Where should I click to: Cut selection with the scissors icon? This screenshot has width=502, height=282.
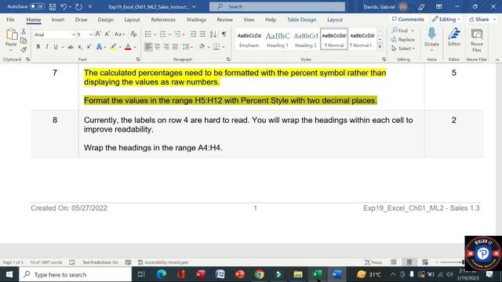coord(24,31)
